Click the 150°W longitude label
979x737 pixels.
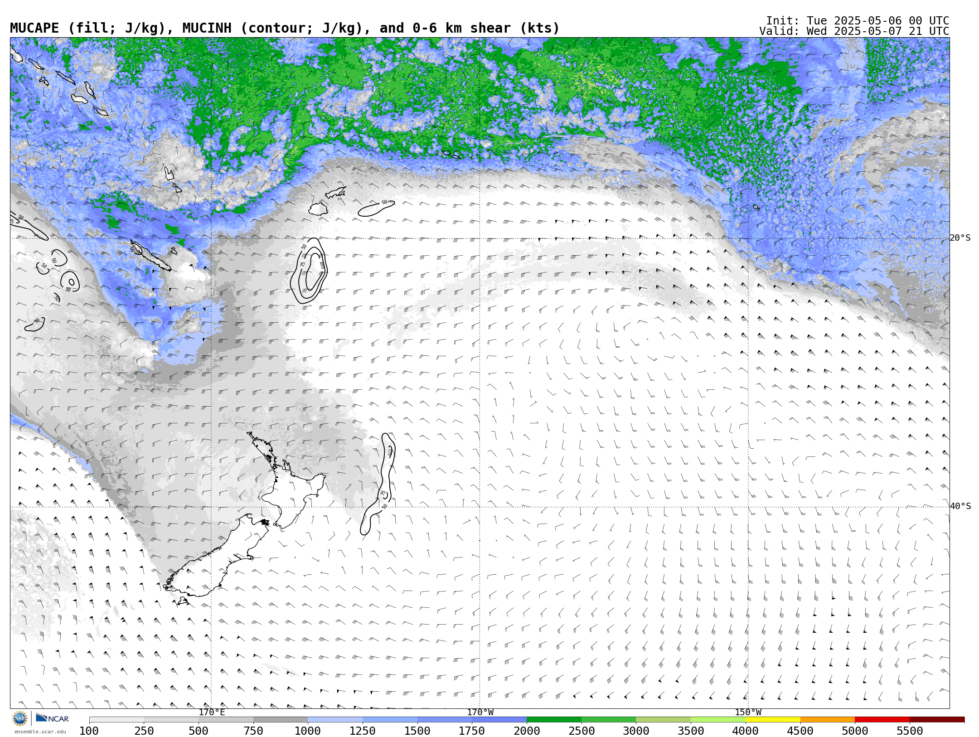click(748, 713)
